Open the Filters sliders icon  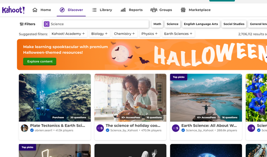coord(22,24)
